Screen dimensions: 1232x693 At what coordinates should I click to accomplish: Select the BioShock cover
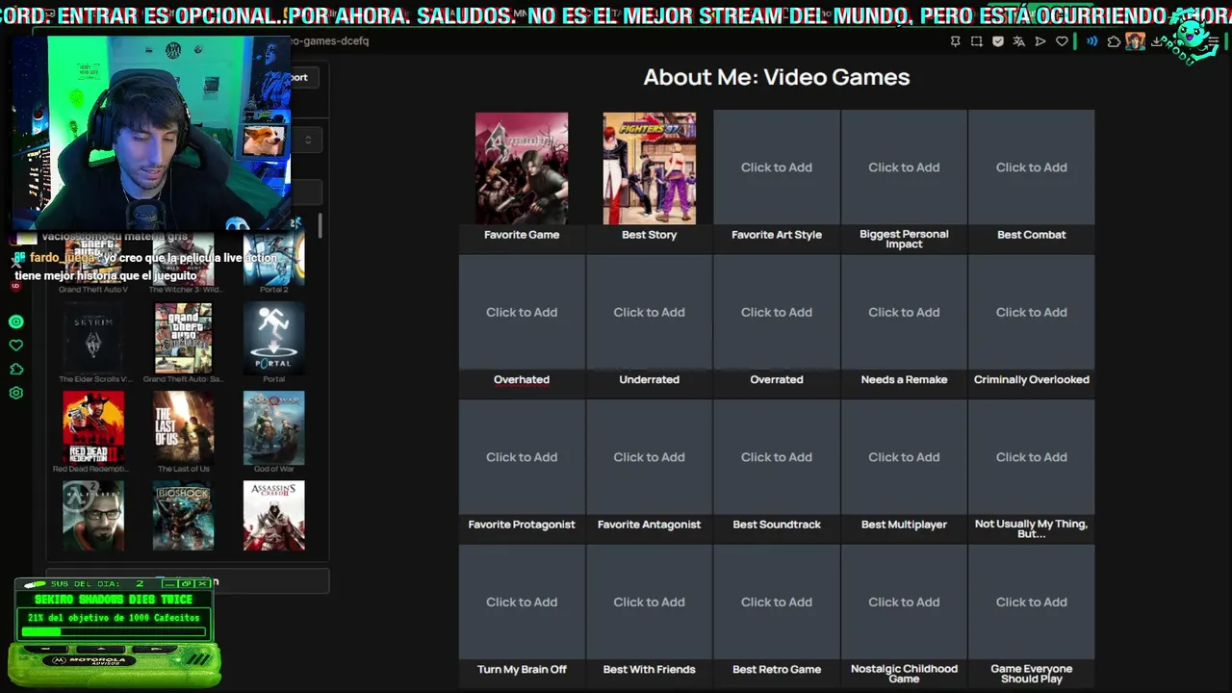(x=183, y=516)
